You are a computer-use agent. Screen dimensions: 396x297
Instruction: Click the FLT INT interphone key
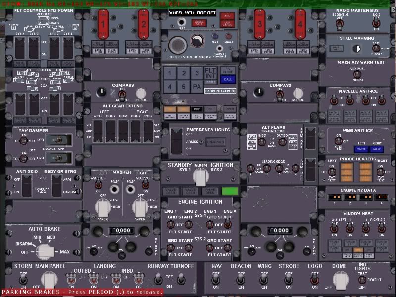pos(210,73)
